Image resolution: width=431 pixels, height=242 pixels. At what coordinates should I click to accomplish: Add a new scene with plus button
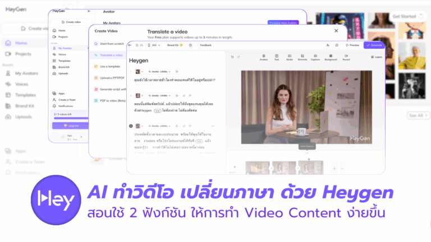tap(334, 169)
